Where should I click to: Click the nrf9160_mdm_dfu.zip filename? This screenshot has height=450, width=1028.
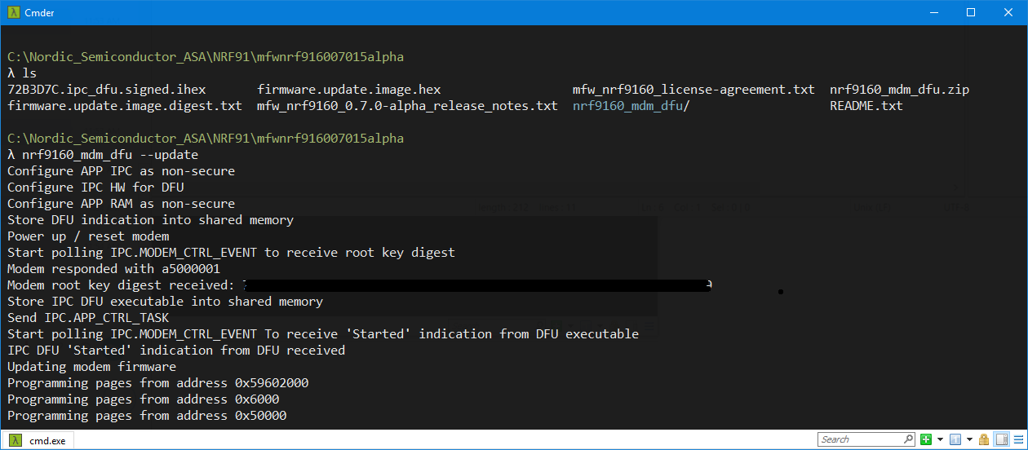pos(899,90)
